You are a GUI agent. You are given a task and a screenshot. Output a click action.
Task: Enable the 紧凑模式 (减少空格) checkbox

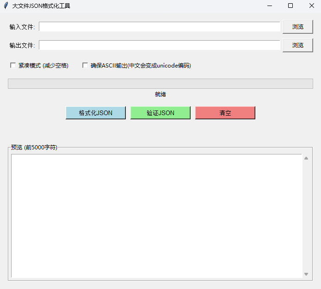click(x=13, y=66)
